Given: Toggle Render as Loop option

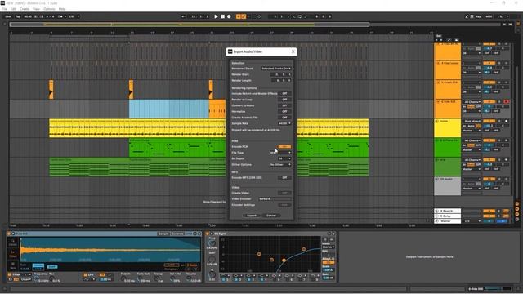Looking at the screenshot, I should (284, 100).
